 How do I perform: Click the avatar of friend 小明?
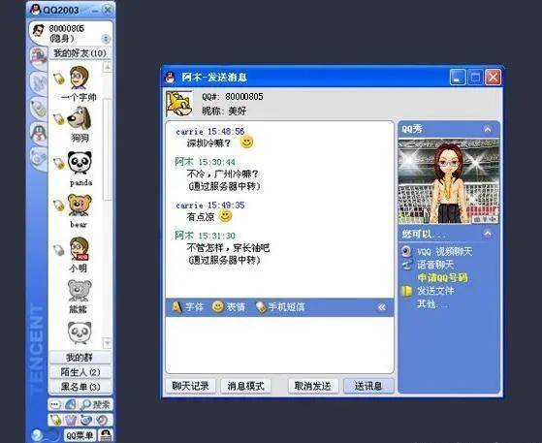(80, 248)
